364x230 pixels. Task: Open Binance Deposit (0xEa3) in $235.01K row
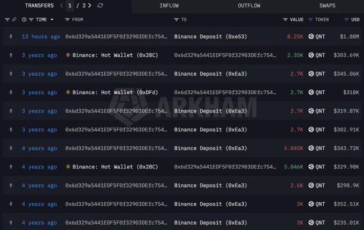pos(210,222)
